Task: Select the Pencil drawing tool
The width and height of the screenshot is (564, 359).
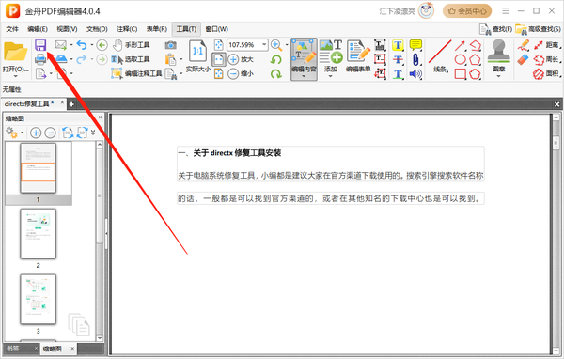Action: click(x=524, y=45)
